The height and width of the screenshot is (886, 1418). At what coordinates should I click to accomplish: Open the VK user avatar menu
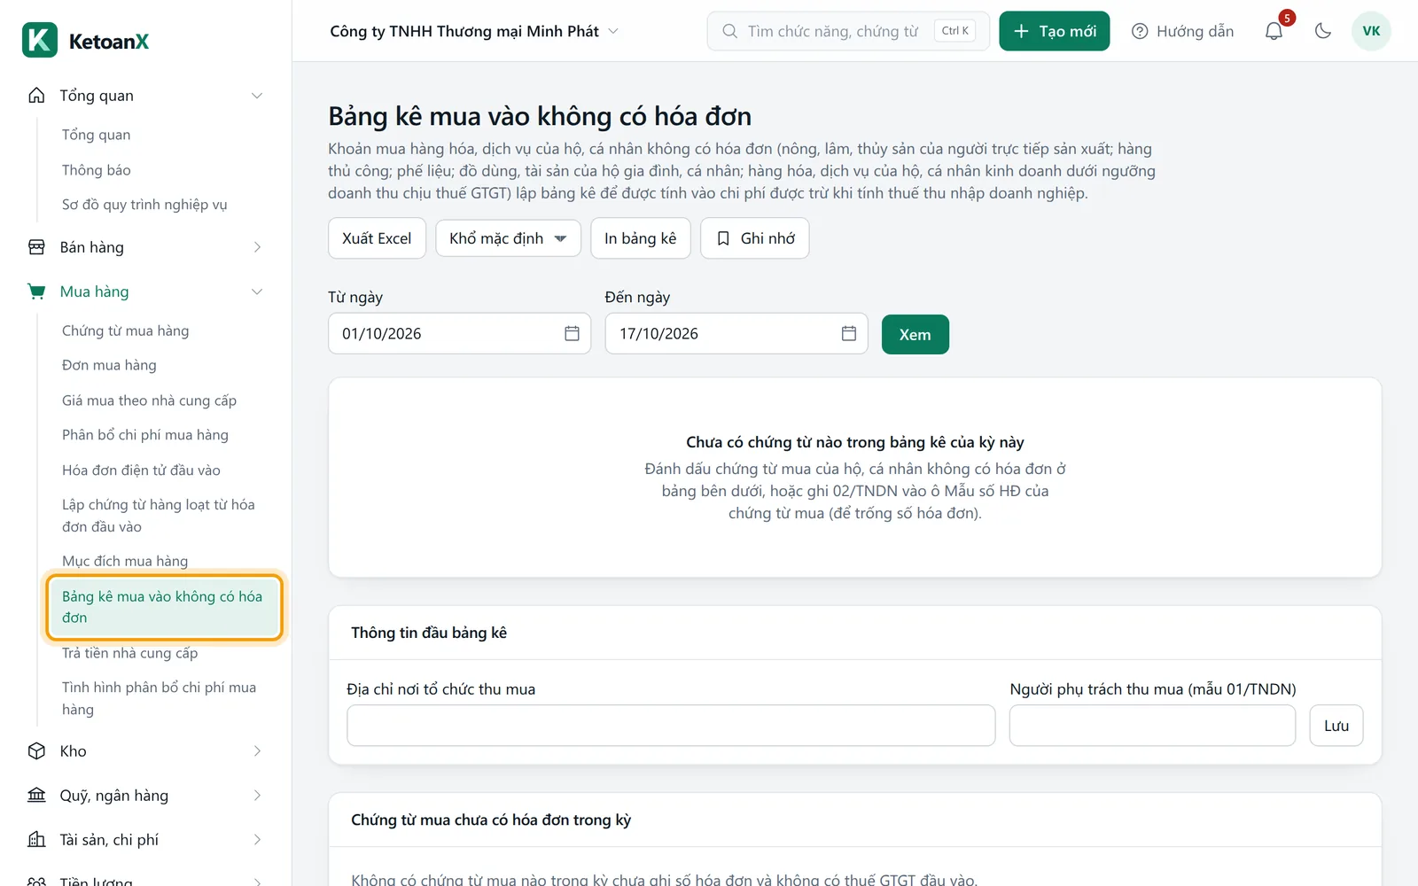[x=1371, y=31]
